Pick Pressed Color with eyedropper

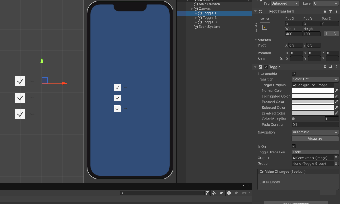click(x=336, y=102)
